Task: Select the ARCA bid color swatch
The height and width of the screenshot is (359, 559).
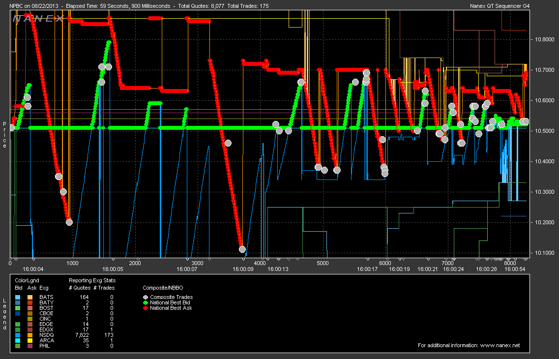Action: coord(18,340)
